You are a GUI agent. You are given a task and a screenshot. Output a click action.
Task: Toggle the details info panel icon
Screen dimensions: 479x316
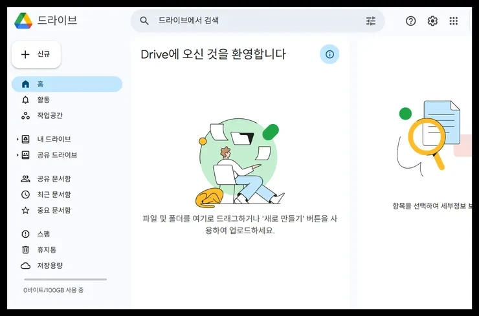pyautogui.click(x=329, y=54)
